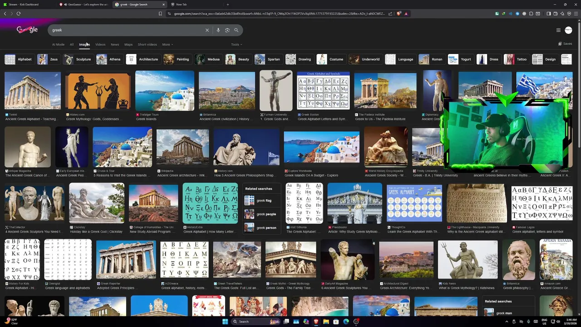Select the Videos search tab
Screen dimensions: 581x327
click(x=100, y=45)
